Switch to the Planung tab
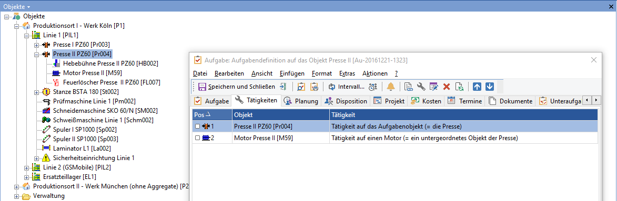This screenshot has width=617, height=201. (301, 101)
